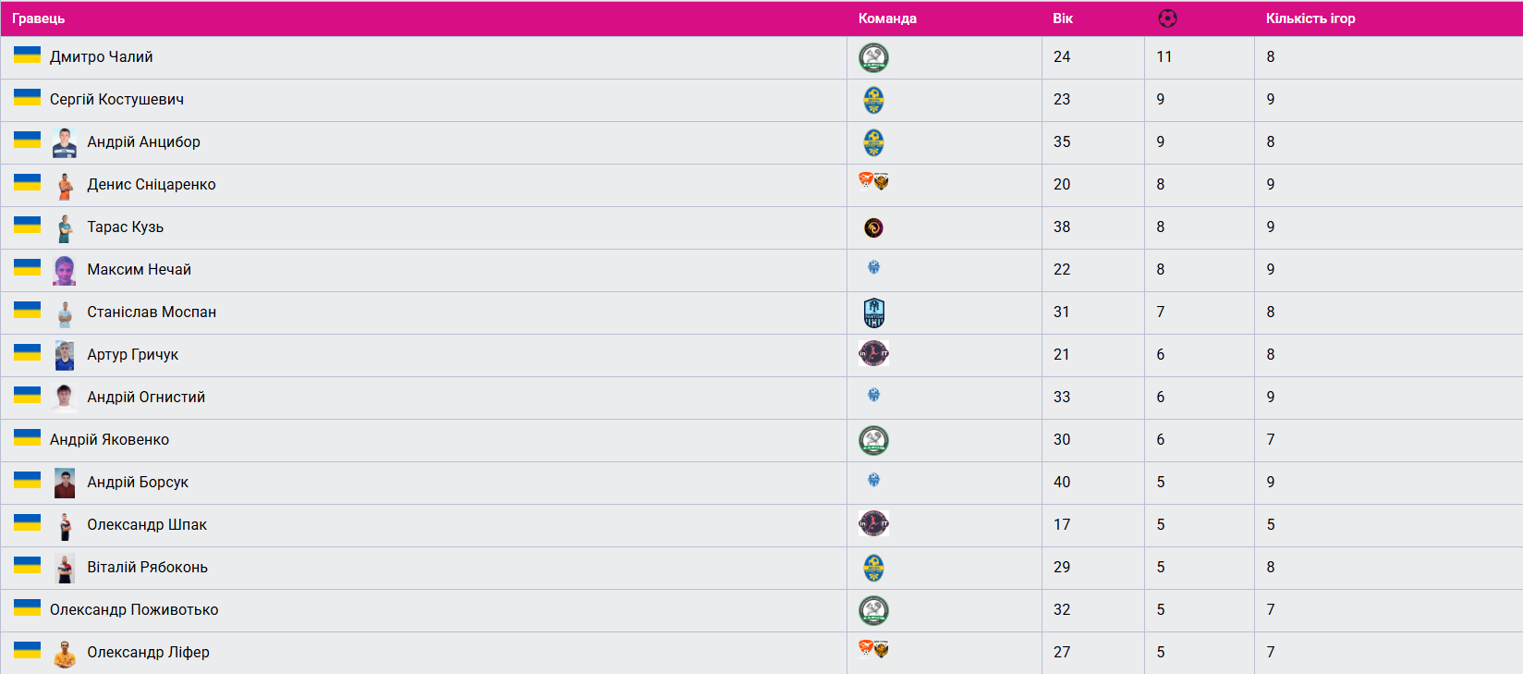Image resolution: width=1523 pixels, height=674 pixels.
Task: Open Віталій Рябоконь player link
Action: point(147,568)
